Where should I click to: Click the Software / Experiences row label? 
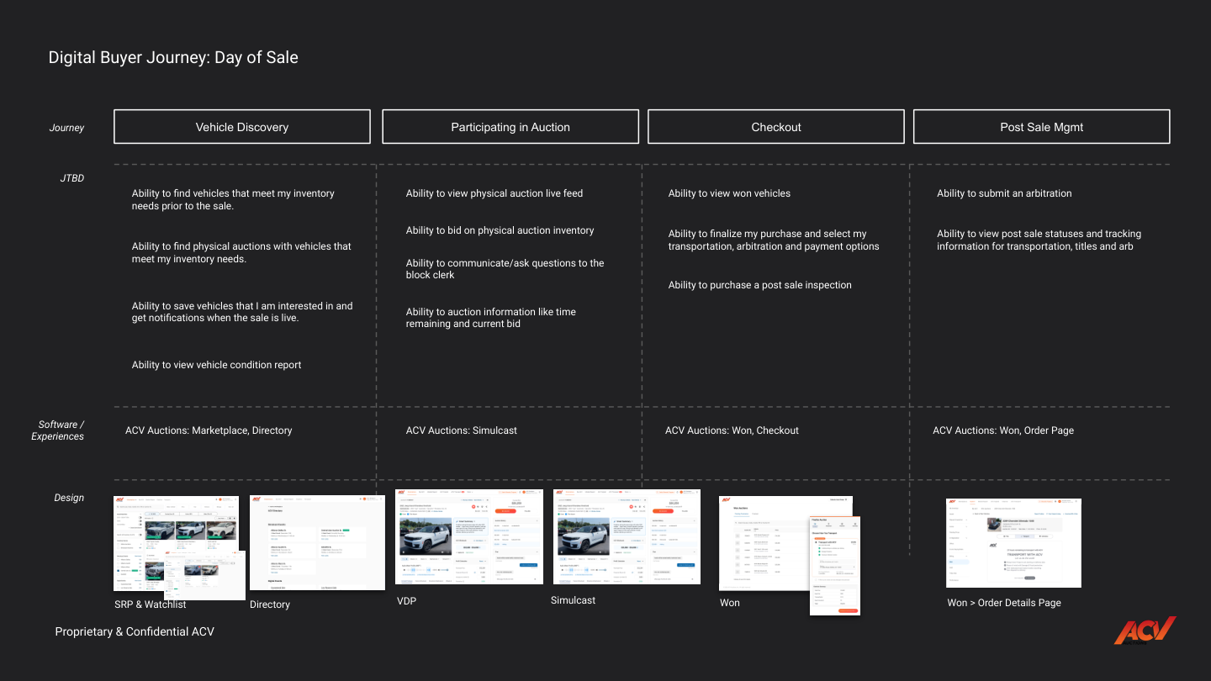pyautogui.click(x=58, y=430)
